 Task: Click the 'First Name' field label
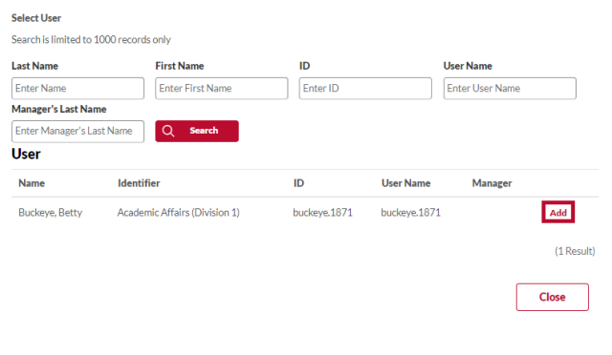tap(180, 66)
